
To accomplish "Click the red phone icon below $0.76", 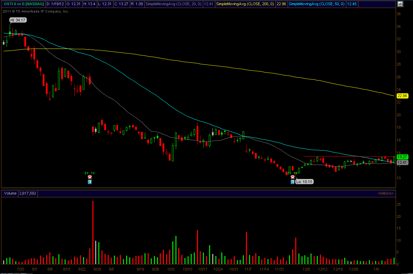I will (90, 177).
